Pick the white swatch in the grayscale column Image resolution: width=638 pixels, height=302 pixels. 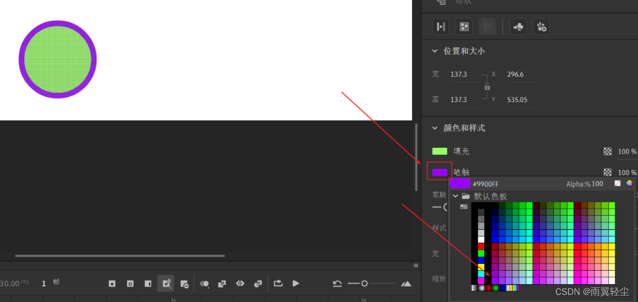[482, 240]
